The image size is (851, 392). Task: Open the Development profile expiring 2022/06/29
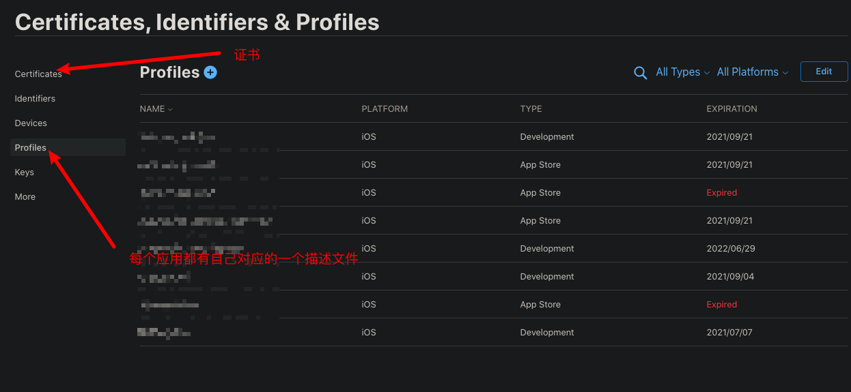coord(494,248)
